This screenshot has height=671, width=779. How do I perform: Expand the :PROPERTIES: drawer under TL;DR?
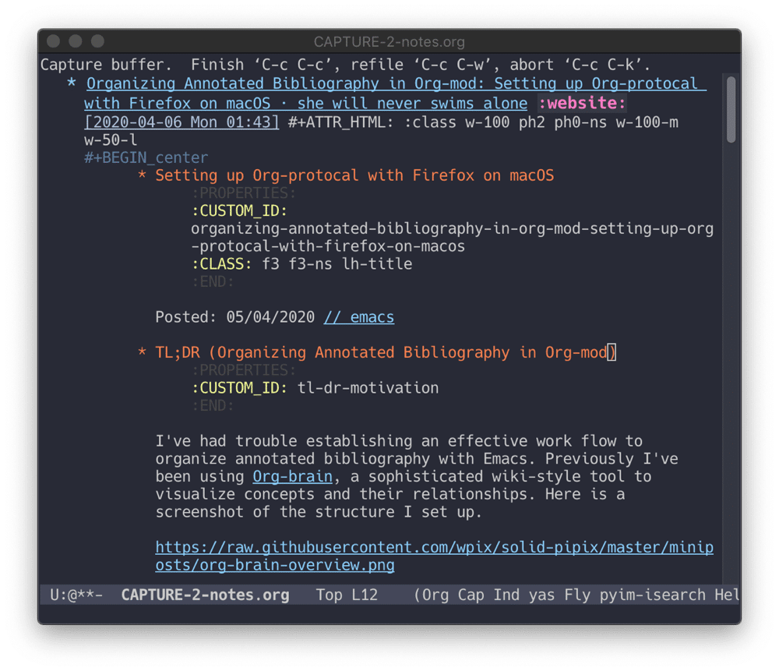point(243,370)
